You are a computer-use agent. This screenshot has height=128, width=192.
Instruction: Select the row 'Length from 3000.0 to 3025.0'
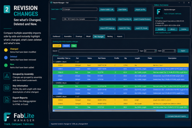coord(121,100)
